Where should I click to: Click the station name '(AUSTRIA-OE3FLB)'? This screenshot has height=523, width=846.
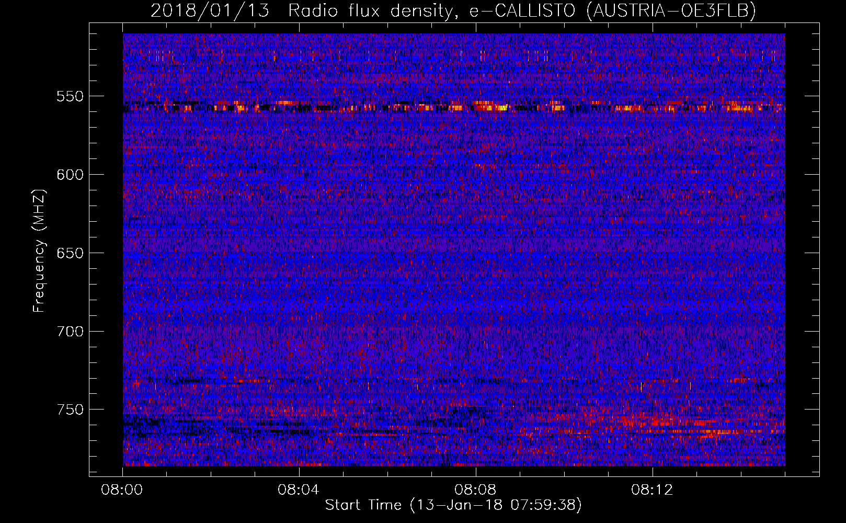[671, 10]
